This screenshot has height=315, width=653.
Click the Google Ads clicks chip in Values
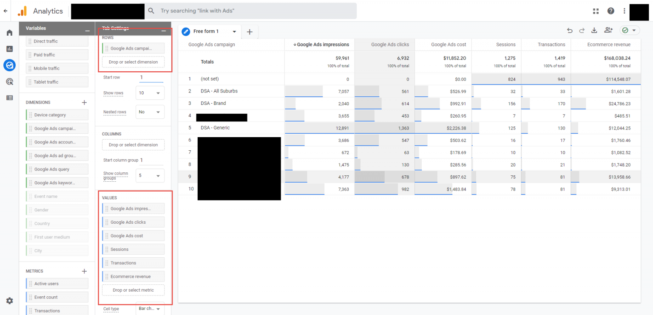(x=133, y=222)
